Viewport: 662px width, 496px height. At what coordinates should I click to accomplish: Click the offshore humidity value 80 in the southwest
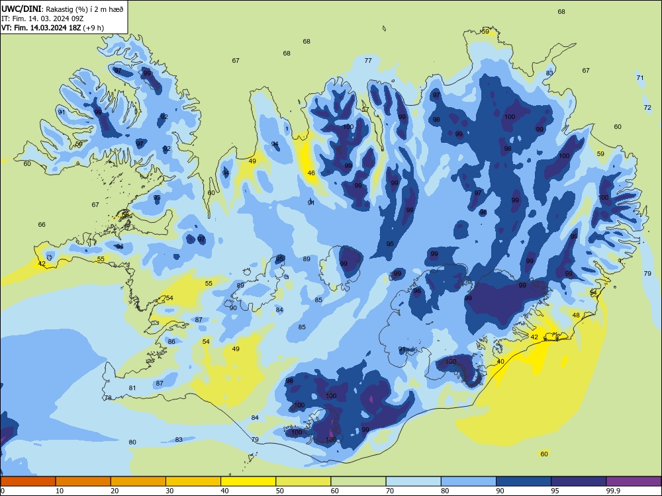[x=132, y=442]
